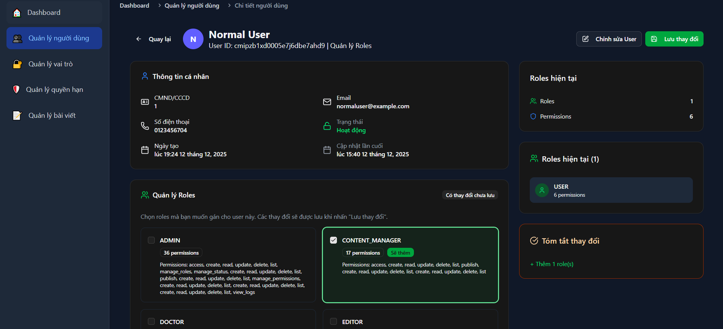This screenshot has height=329, width=723.
Task: Click the Chỉnh sửa User button
Action: click(609, 39)
